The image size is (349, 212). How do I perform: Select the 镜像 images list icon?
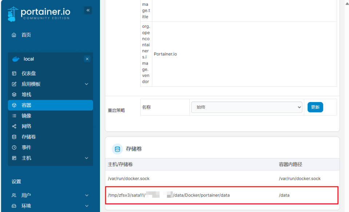click(x=14, y=116)
